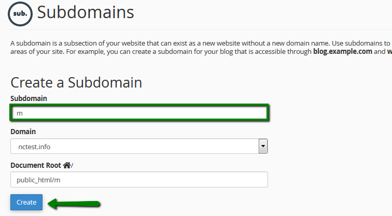Click the slash after the home icon
Viewport: 392px width, 216px height.
(72, 166)
